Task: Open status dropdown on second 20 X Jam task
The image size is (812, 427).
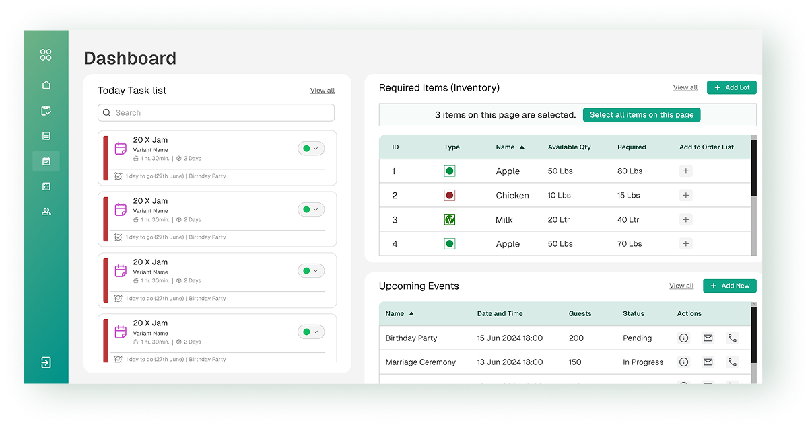Action: coord(311,210)
